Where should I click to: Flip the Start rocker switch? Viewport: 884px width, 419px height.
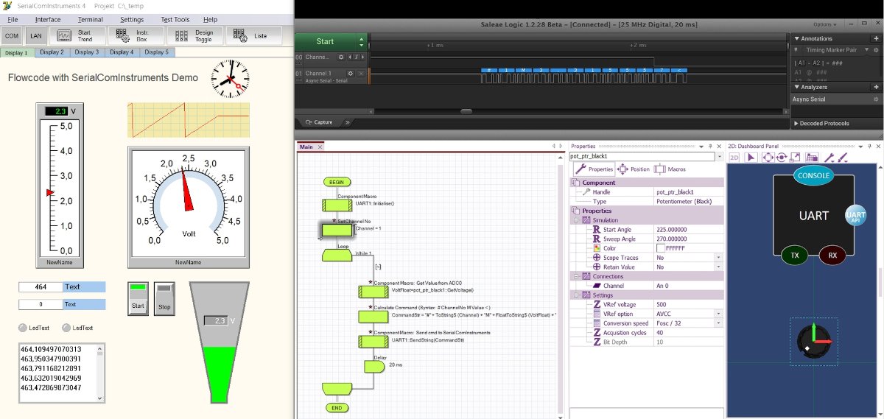tap(138, 298)
